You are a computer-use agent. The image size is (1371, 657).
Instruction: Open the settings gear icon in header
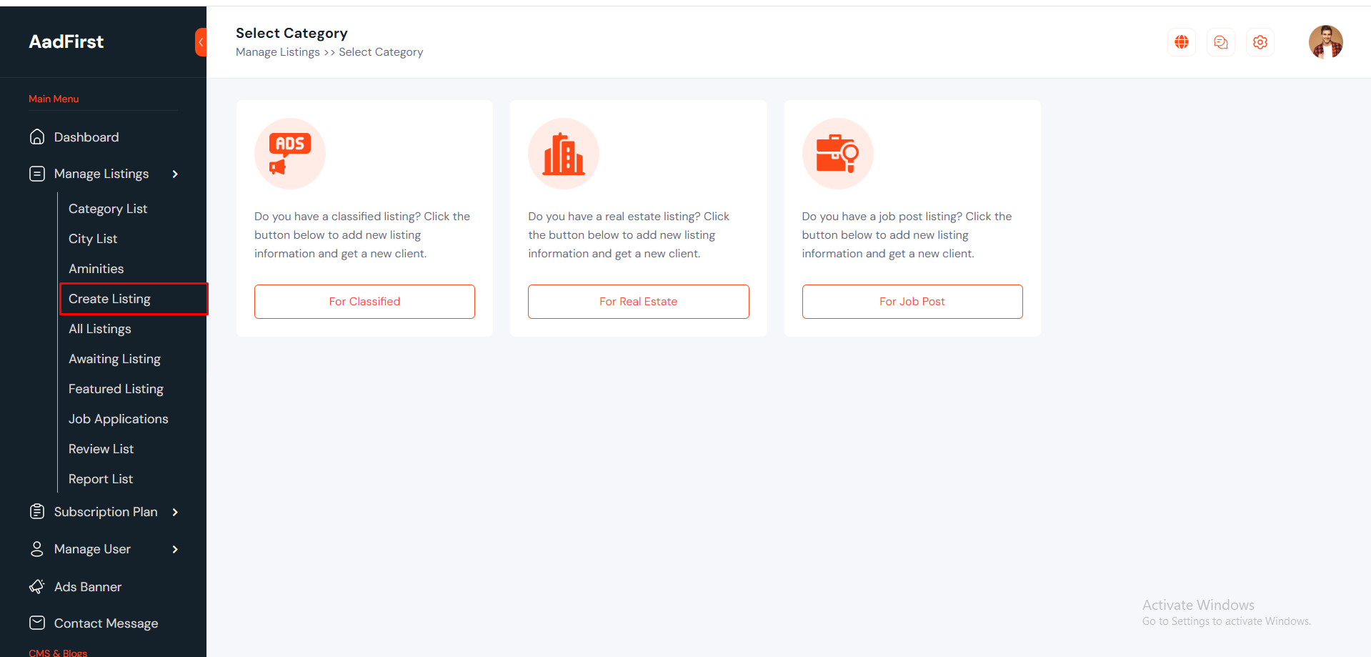pos(1260,42)
